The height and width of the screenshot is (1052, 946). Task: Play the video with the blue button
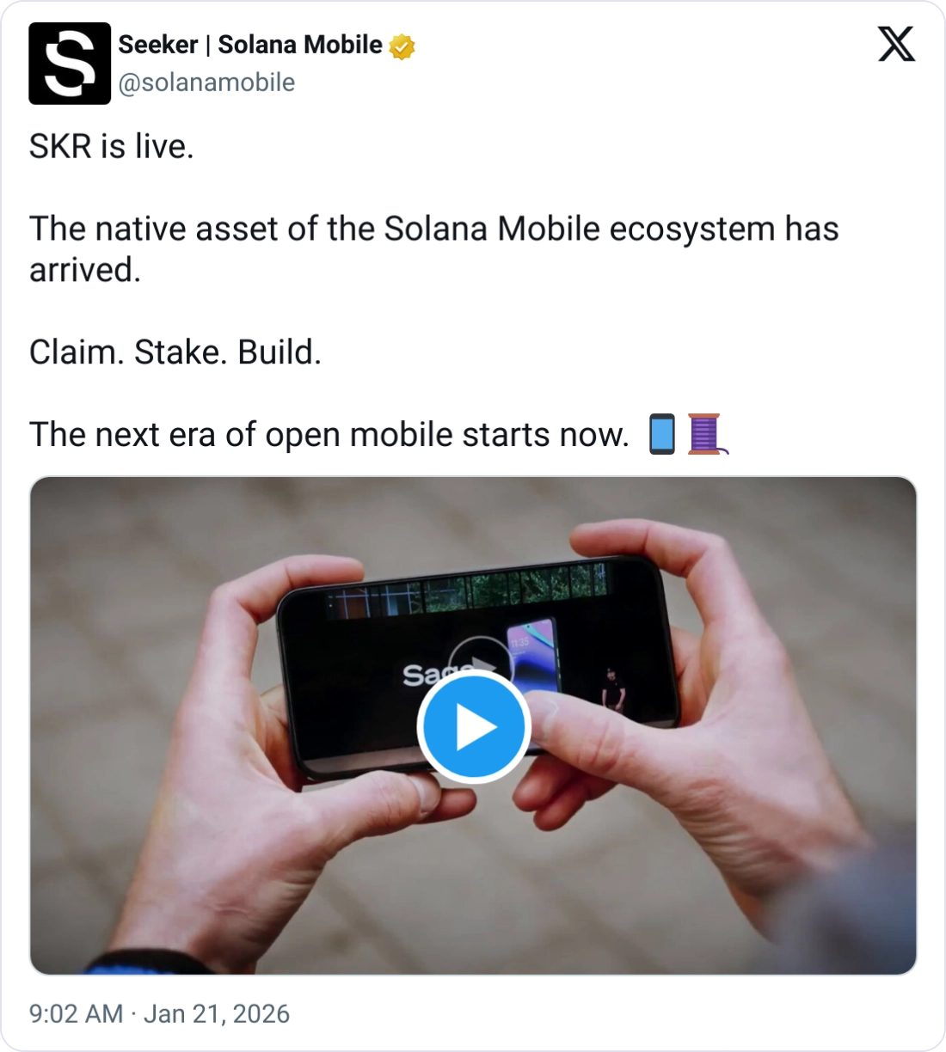pos(473,727)
